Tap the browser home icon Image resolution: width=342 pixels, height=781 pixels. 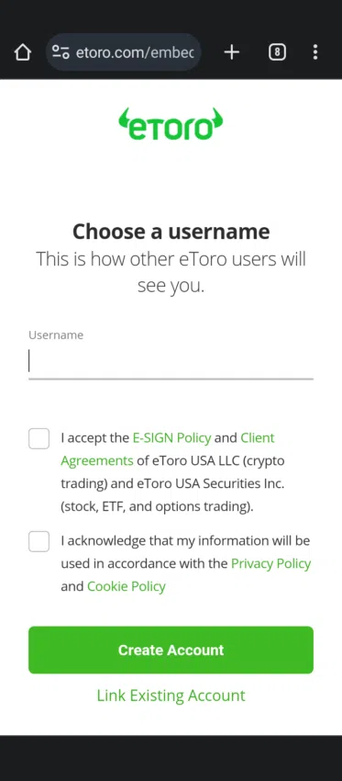click(x=23, y=51)
